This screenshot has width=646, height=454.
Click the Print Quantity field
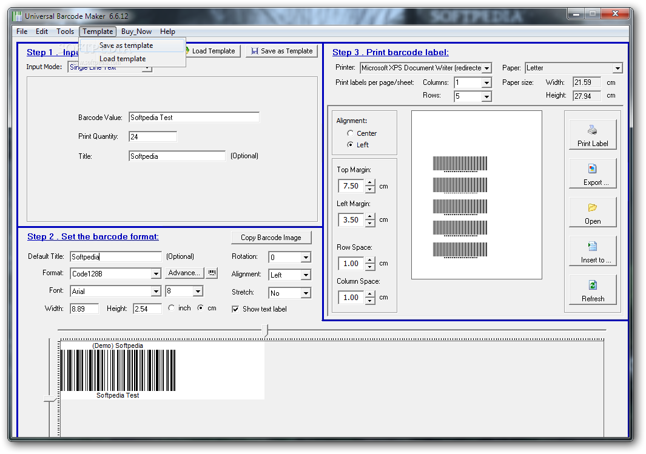coord(153,136)
